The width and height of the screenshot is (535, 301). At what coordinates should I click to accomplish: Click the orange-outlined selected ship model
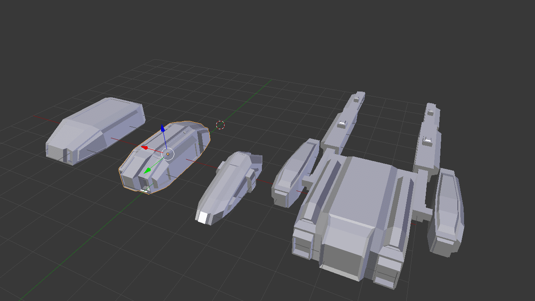[164, 157]
